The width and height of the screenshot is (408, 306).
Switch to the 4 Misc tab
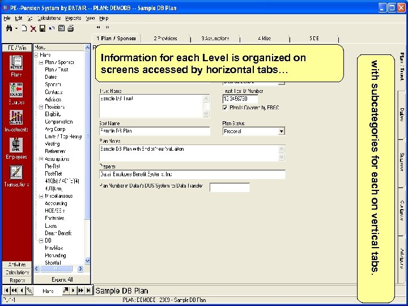265,39
